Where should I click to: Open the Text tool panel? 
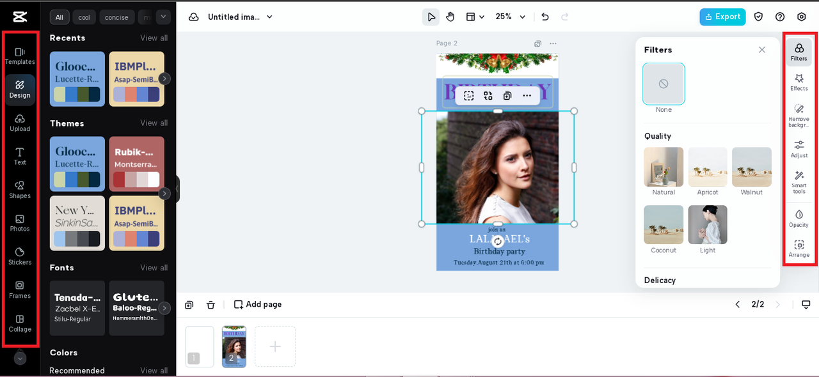(20, 156)
